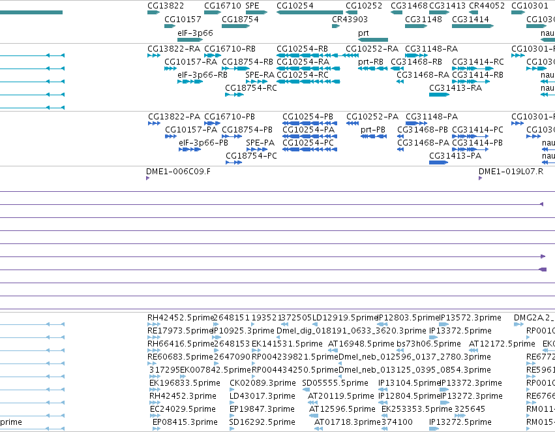The width and height of the screenshot is (555, 432).
Task: Select EST label RE17973.5prime
Action: (x=180, y=331)
